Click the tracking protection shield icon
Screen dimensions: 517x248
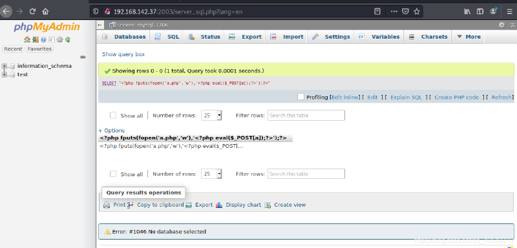[96, 12]
